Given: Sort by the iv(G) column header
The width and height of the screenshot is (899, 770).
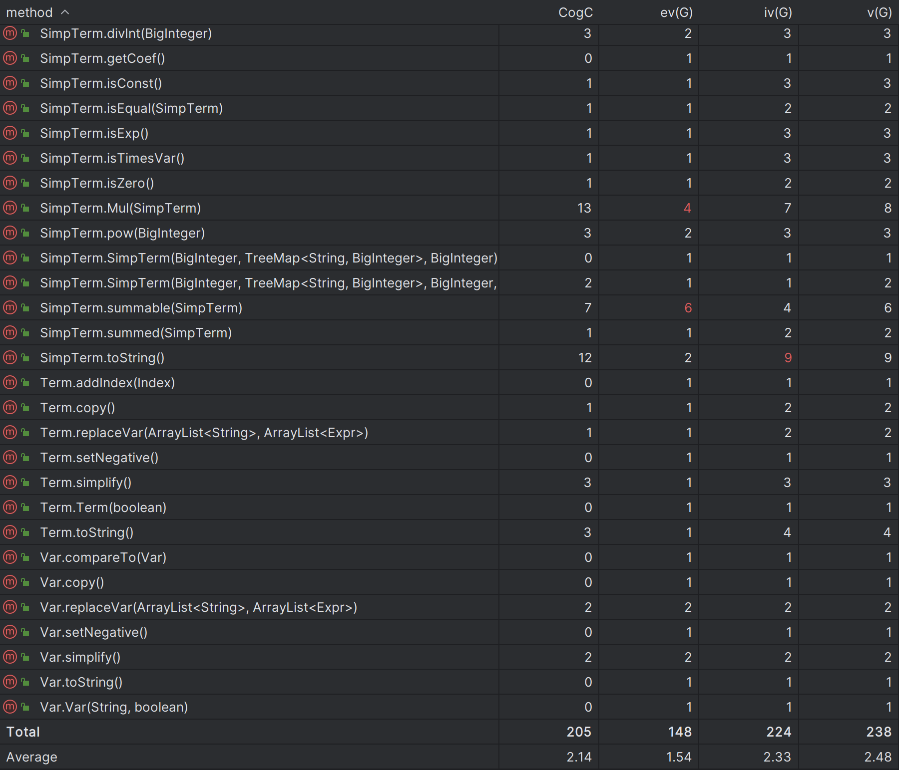Looking at the screenshot, I should click(x=778, y=12).
